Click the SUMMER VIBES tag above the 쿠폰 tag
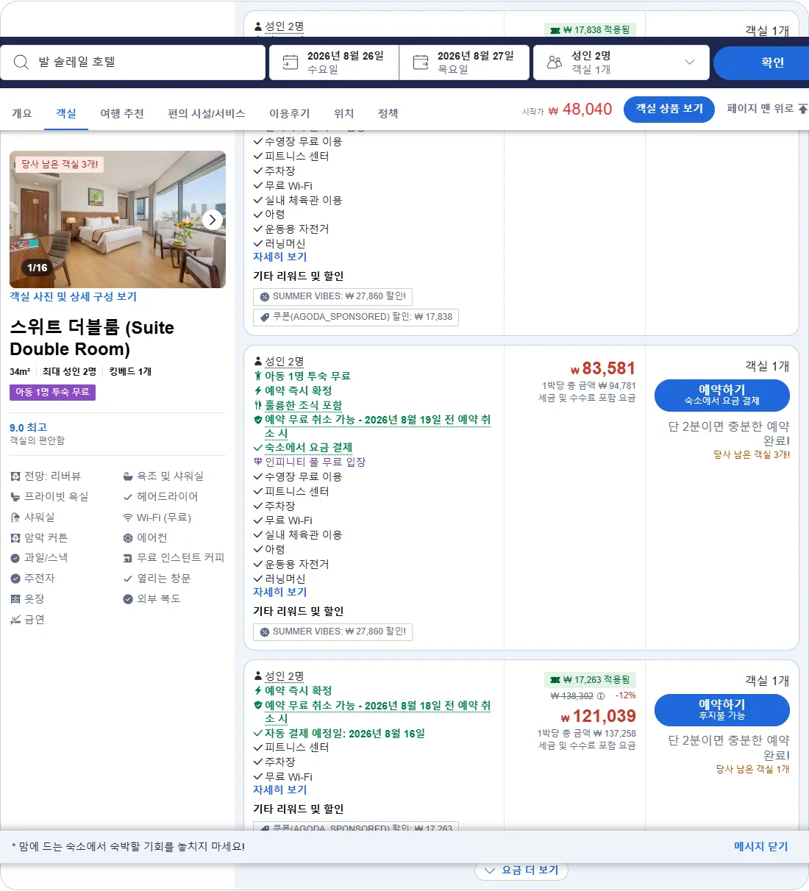The image size is (809, 891). point(332,296)
